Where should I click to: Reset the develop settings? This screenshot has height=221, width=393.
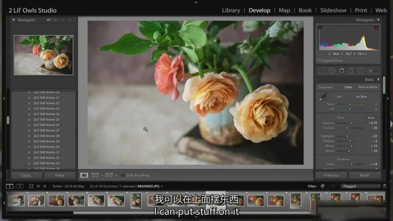(x=365, y=175)
